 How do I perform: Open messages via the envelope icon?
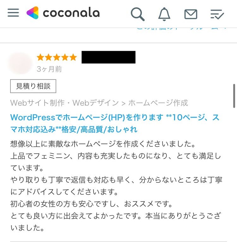pyautogui.click(x=191, y=14)
